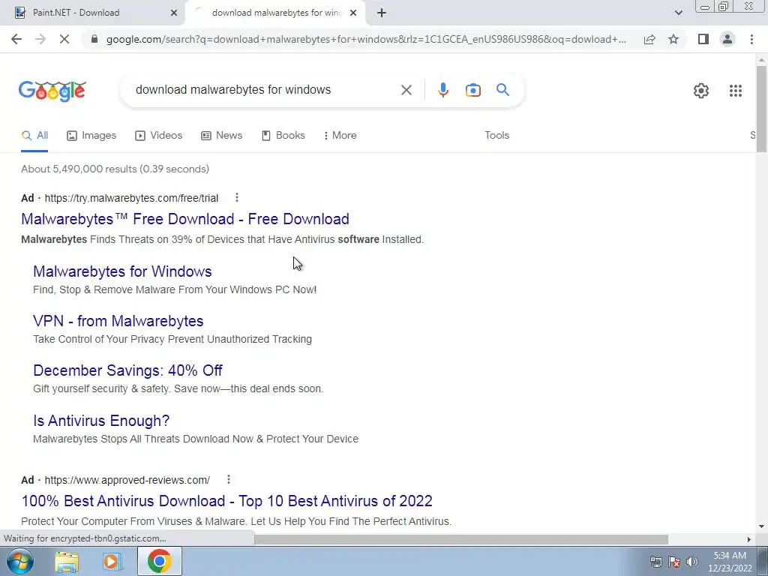
Task: Click the horizontal scrollbar thumb
Action: (x=461, y=539)
